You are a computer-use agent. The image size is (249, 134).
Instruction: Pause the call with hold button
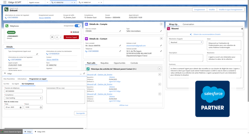pyautogui.click(x=57, y=37)
